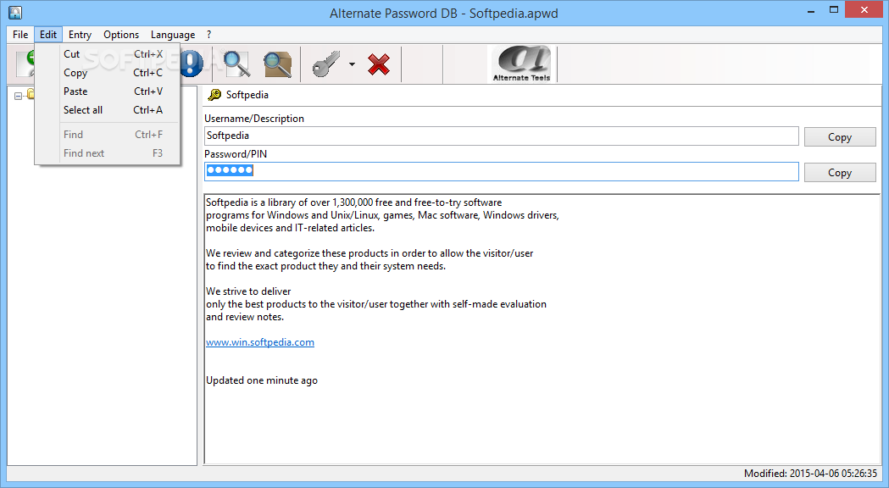Click the Softpedia entry header title
This screenshot has width=889, height=488.
pos(247,95)
